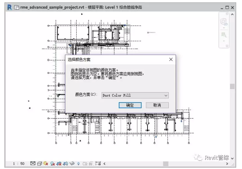Open the 2D navigation wheel icon
Viewport: 242px width, 169px height.
tap(224, 22)
